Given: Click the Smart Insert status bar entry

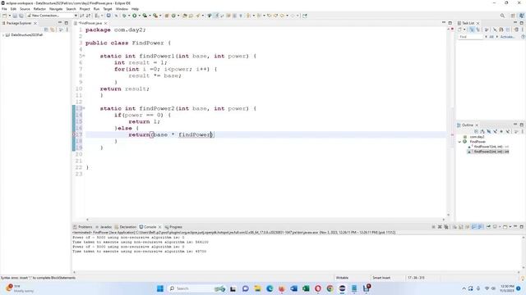Looking at the screenshot, I should 381,278.
